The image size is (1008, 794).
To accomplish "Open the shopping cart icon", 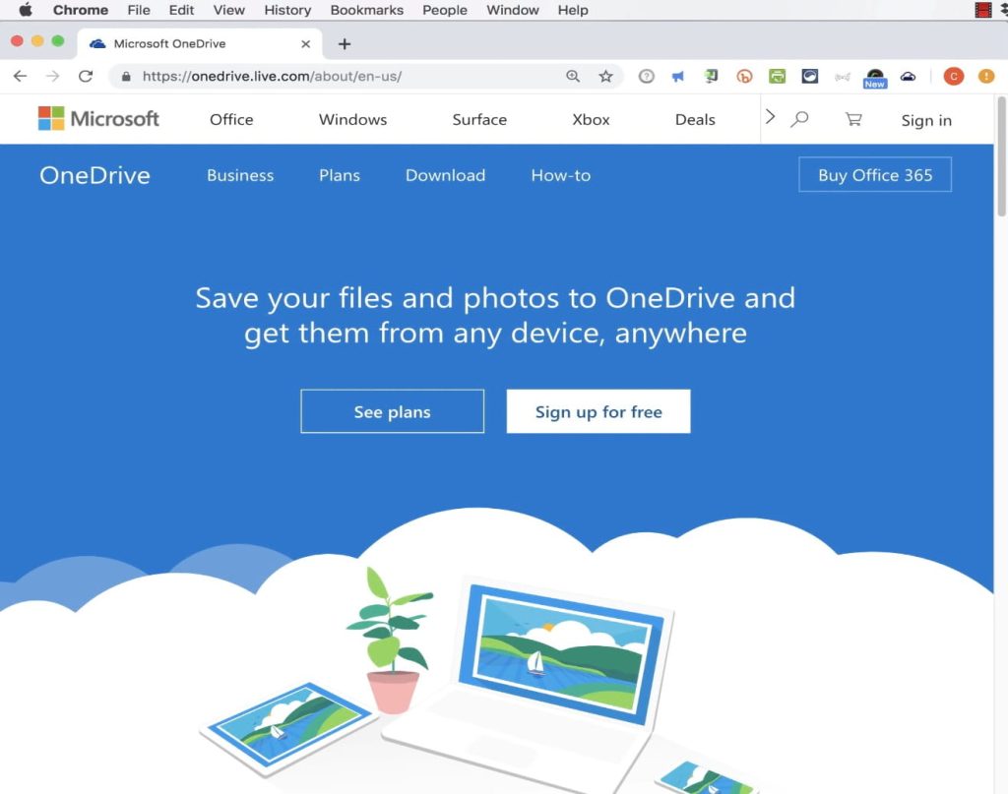I will [x=852, y=118].
